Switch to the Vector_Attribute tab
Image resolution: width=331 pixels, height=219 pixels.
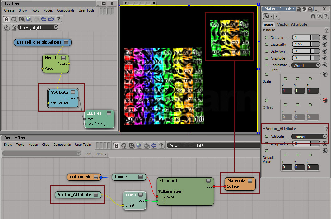click(x=292, y=24)
